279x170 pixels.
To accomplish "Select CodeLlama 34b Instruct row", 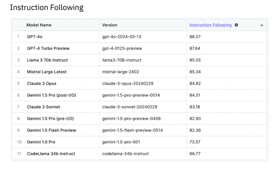I will coord(139,154).
